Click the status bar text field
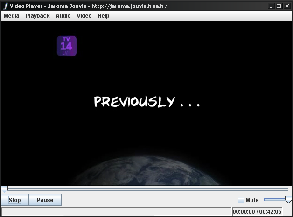293x217 pixels. tap(117, 212)
